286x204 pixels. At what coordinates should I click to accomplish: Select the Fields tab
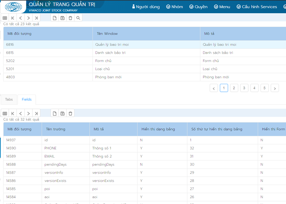pos(27,99)
